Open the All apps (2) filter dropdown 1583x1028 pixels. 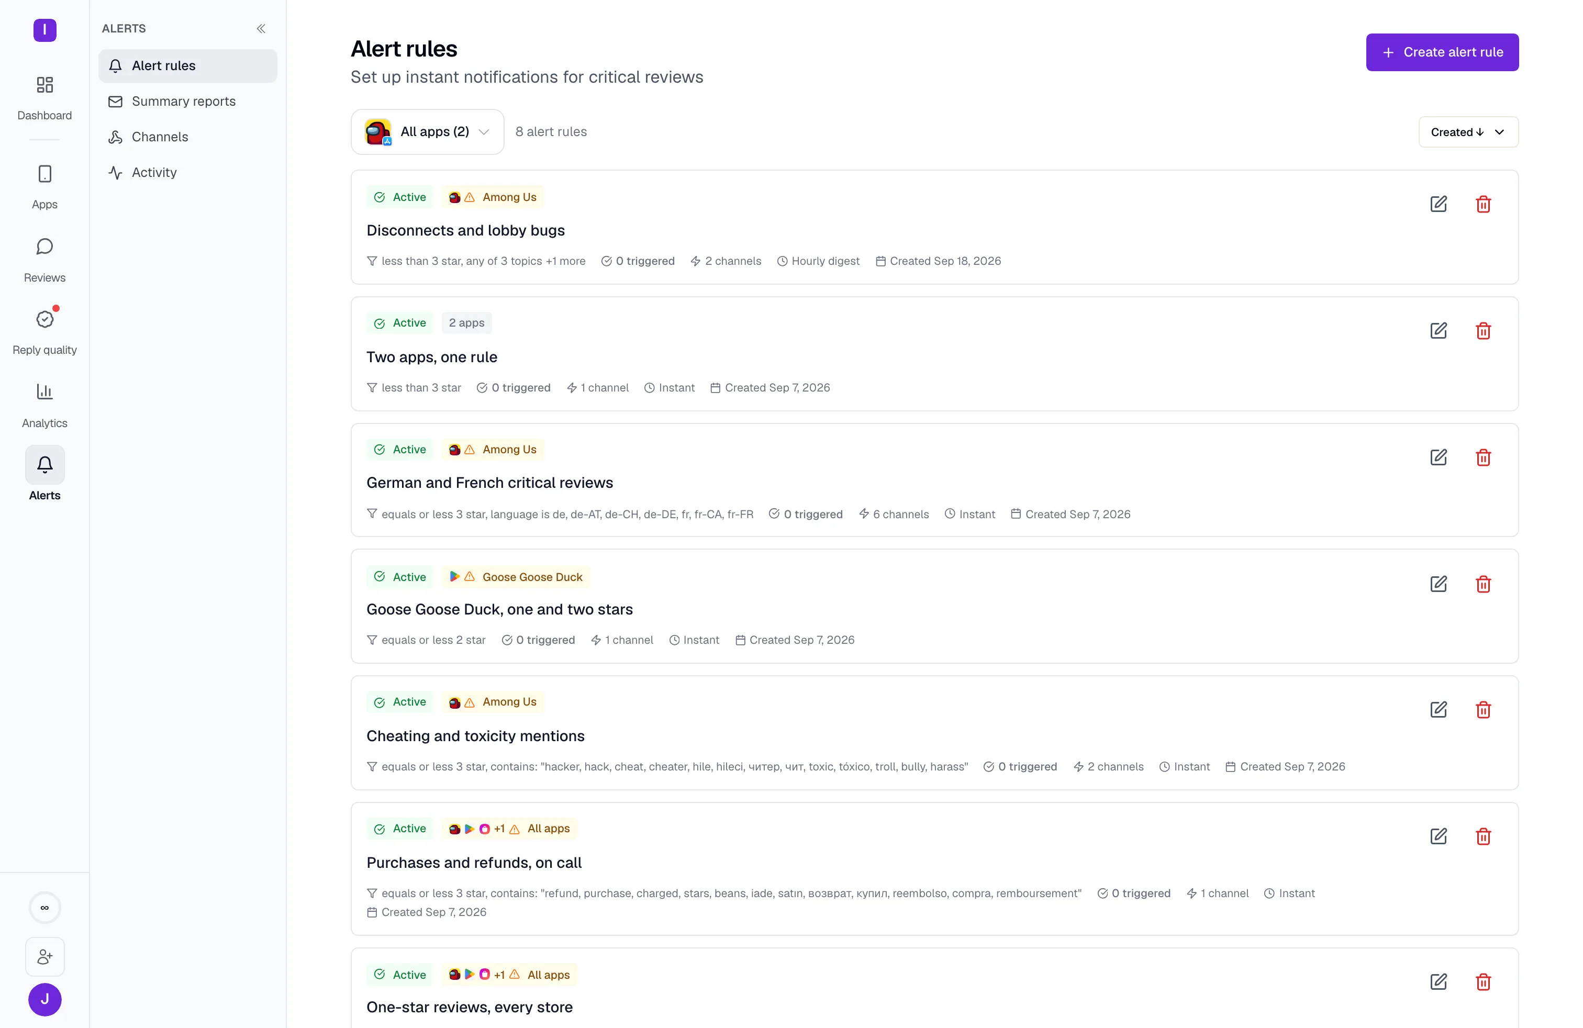coord(427,132)
